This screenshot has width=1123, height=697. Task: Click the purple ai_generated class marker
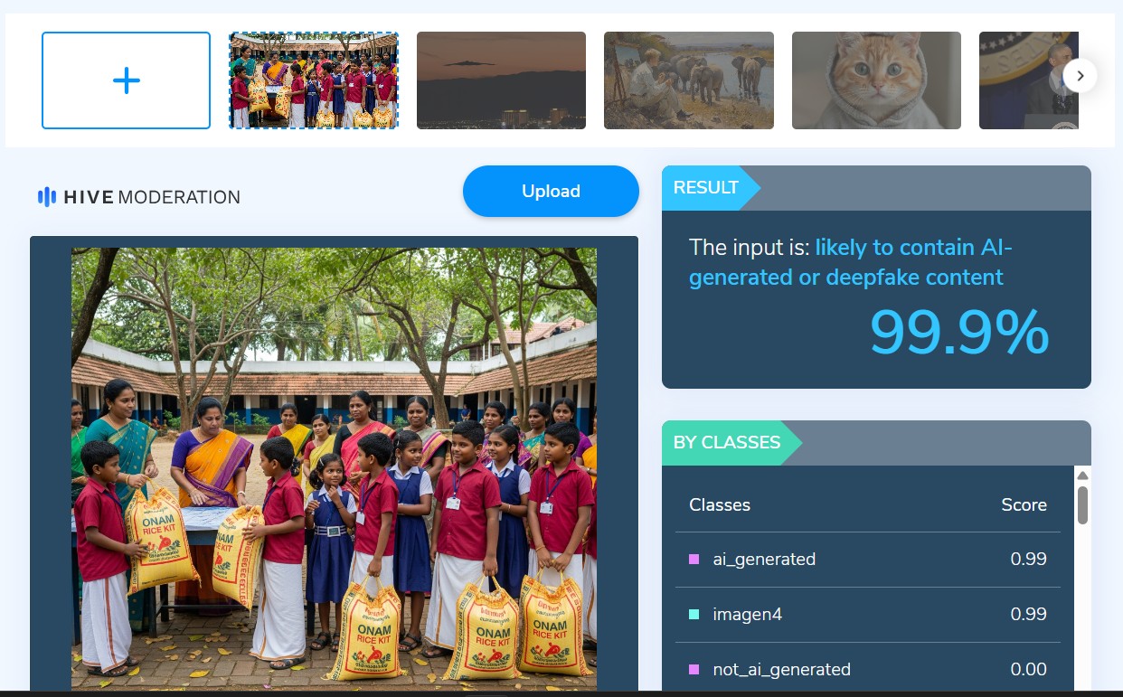click(694, 559)
